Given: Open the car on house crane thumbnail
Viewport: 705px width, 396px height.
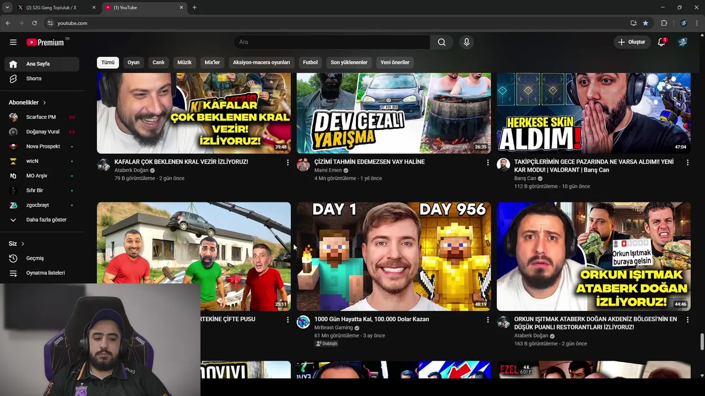Looking at the screenshot, I should [194, 243].
